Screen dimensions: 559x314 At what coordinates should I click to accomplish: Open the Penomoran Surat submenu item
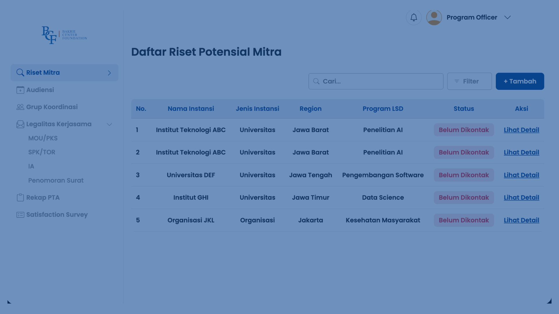pyautogui.click(x=56, y=180)
